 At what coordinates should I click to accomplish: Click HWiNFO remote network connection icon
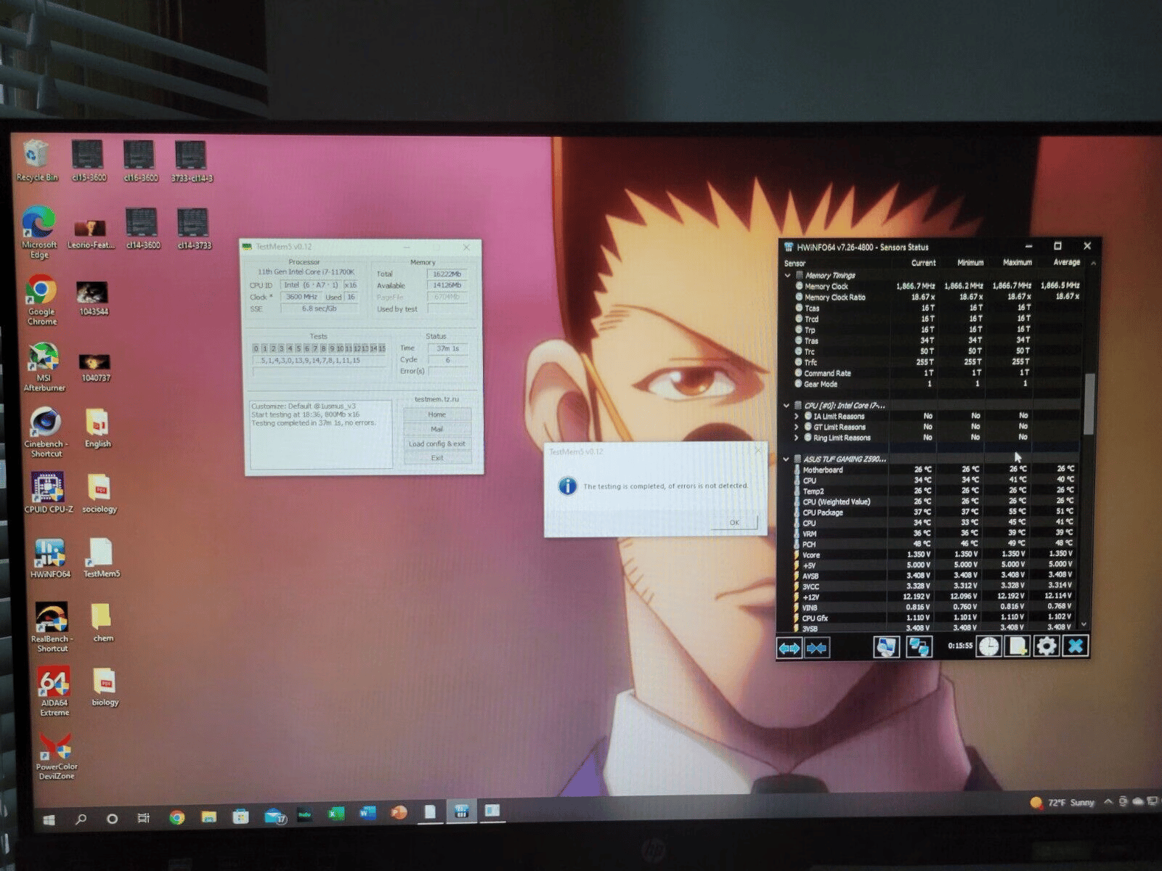[919, 647]
